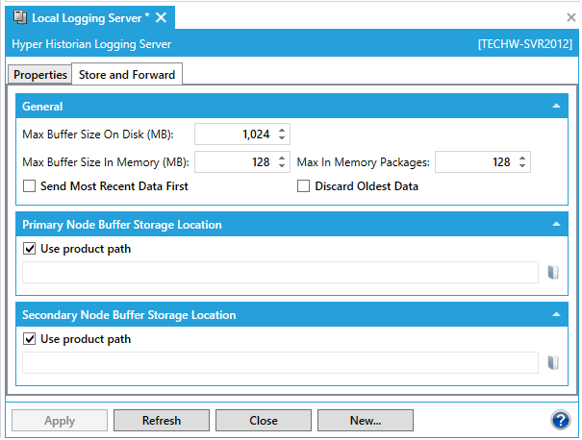The image size is (582, 440).
Task: Increase Max Buffer Size On Disk value
Action: (x=281, y=130)
